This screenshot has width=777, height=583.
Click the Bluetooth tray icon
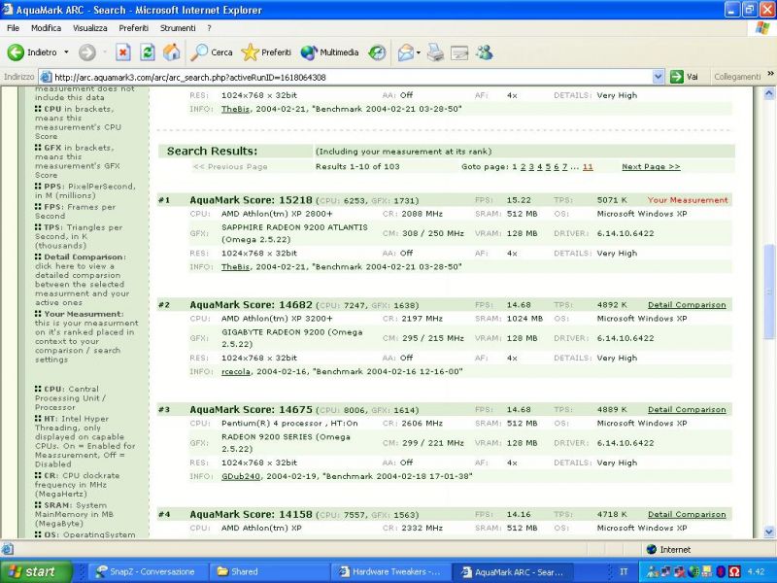[721, 571]
